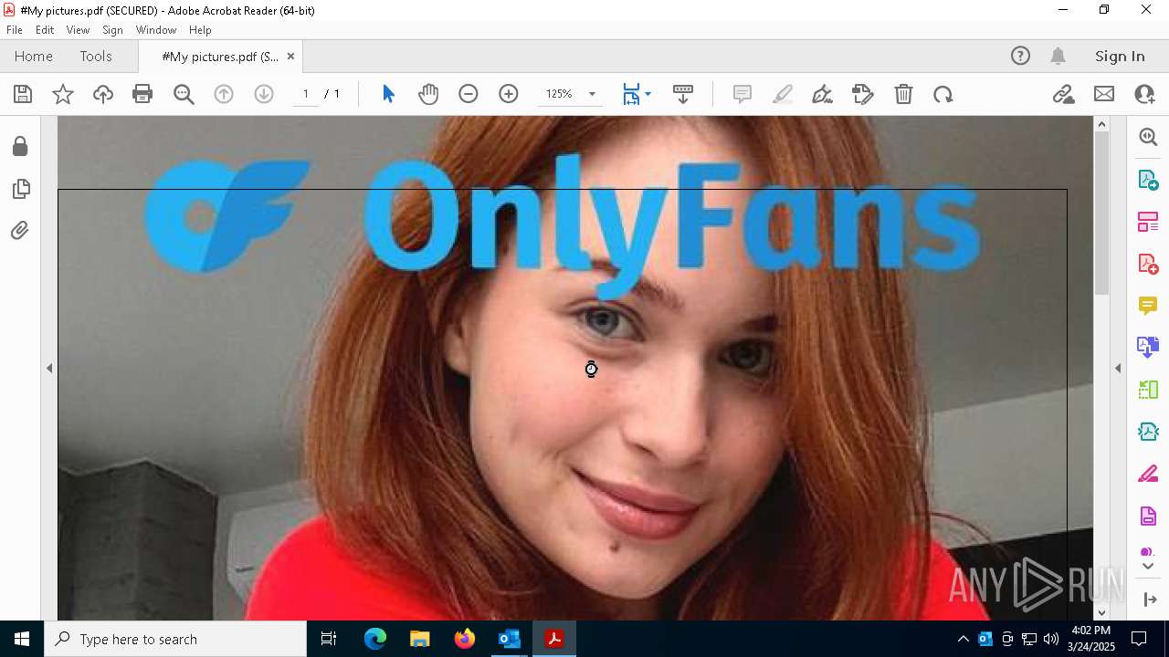Zoom in with the plus button
Viewport: 1169px width, 657px height.
(x=509, y=94)
